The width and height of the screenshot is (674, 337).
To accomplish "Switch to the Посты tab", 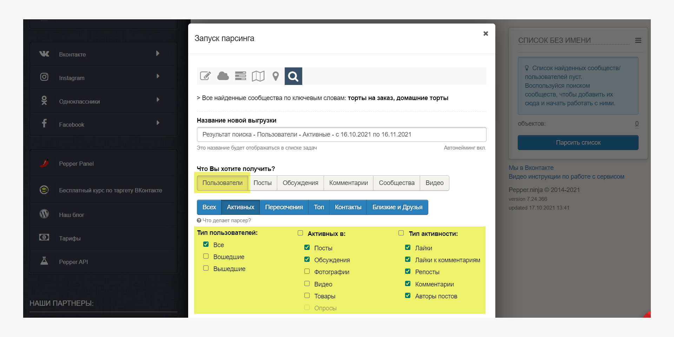I will click(x=262, y=183).
